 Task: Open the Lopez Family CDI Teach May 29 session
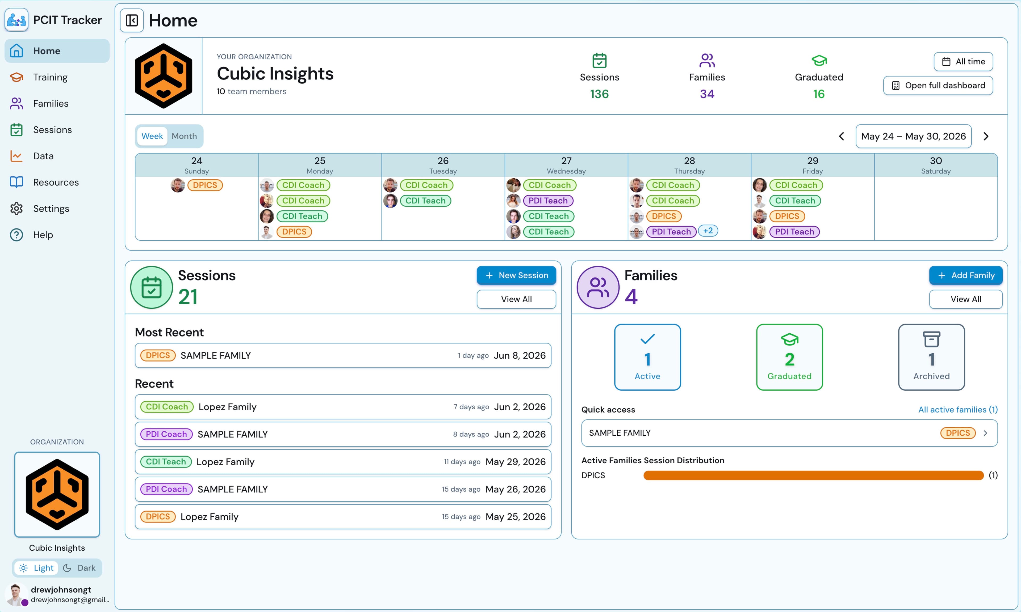point(343,462)
